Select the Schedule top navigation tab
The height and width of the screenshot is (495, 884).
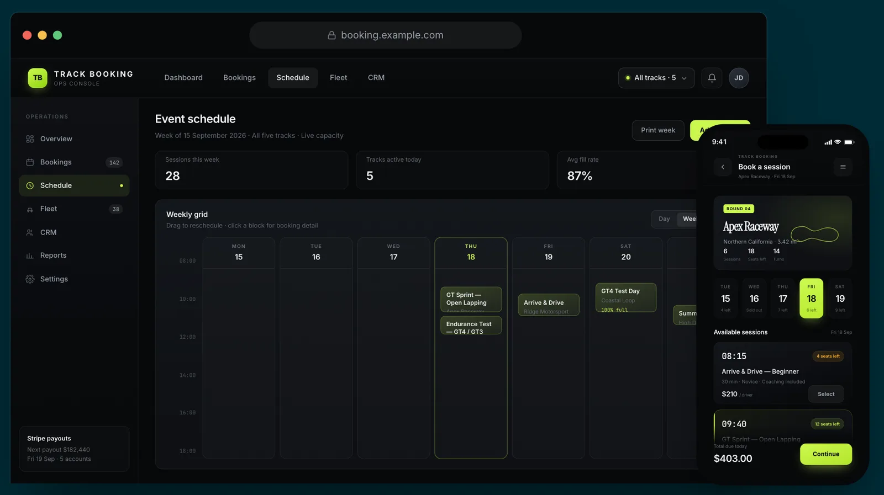293,78
